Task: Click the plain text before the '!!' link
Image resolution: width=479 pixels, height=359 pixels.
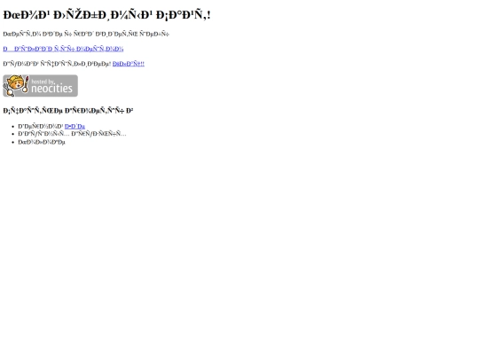Action: point(57,64)
